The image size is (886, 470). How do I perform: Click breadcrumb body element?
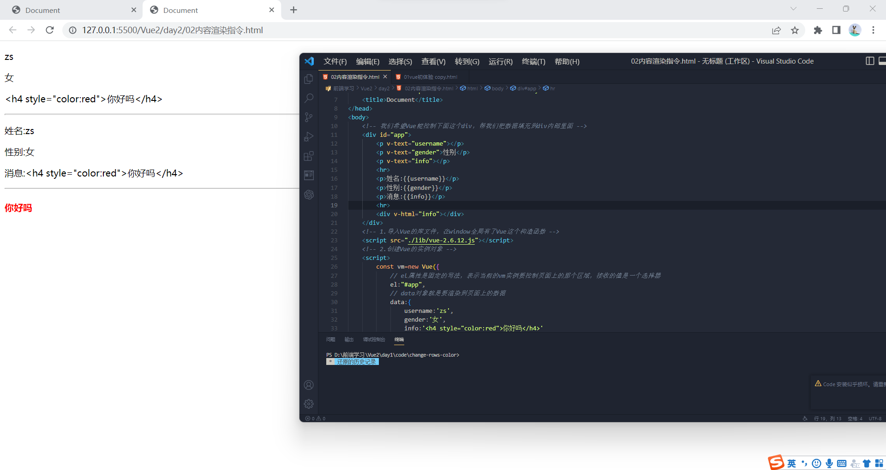(x=494, y=88)
